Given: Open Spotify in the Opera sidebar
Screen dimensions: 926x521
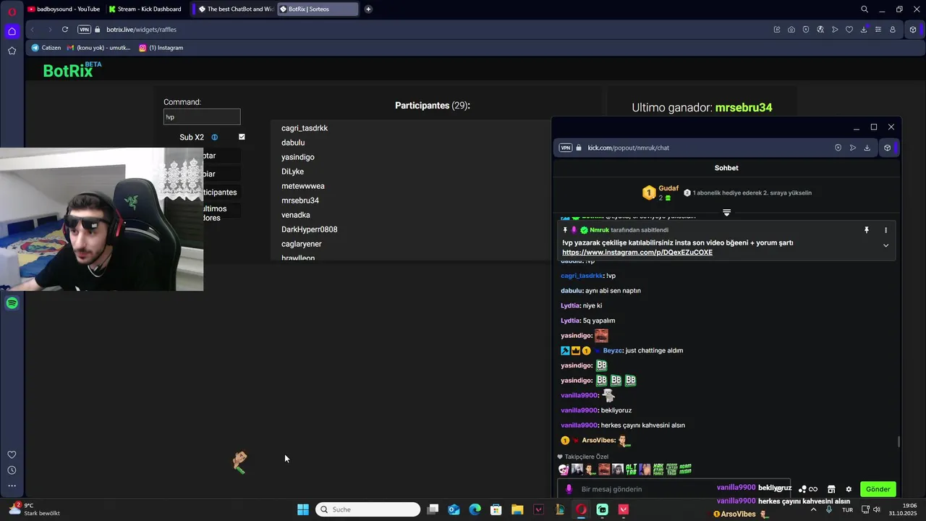Looking at the screenshot, I should (12, 303).
